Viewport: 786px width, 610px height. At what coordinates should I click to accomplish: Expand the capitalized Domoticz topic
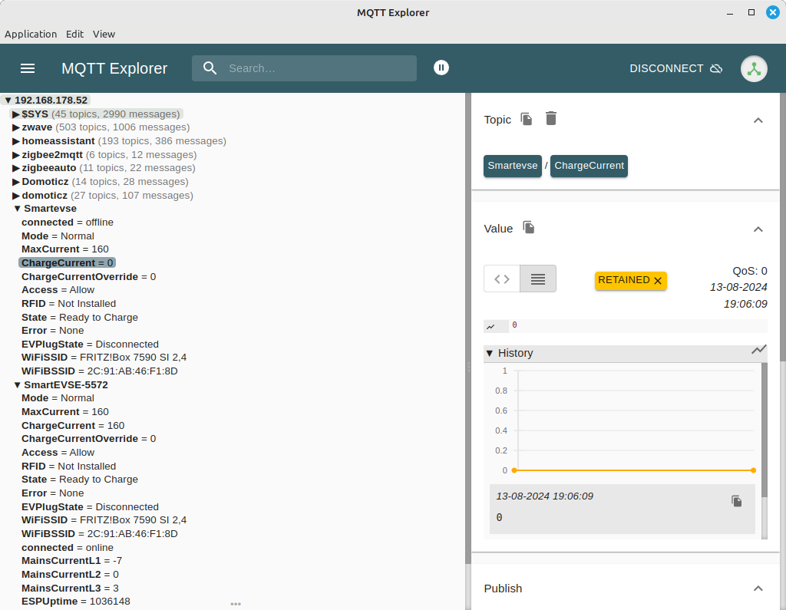tap(16, 182)
